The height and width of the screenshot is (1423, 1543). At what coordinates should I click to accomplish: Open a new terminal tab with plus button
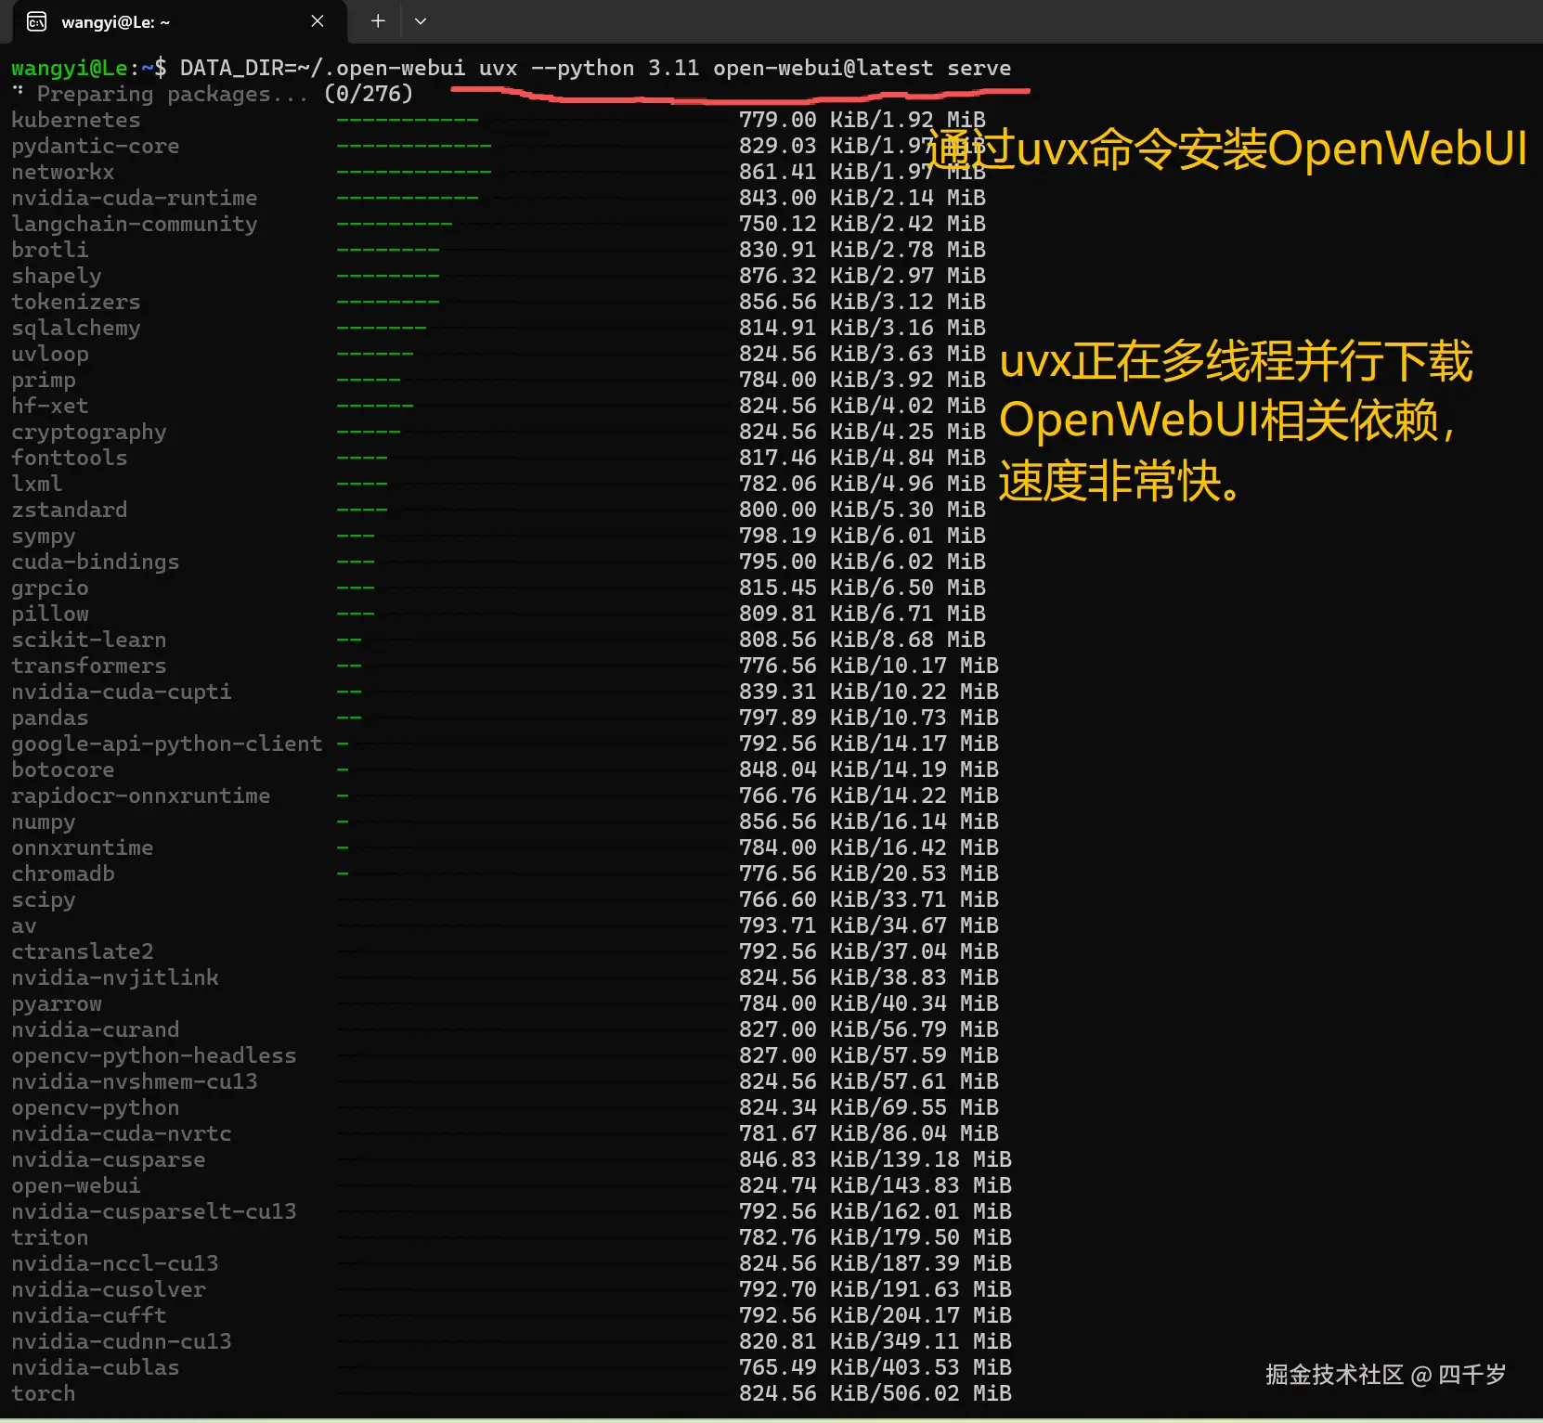377,20
